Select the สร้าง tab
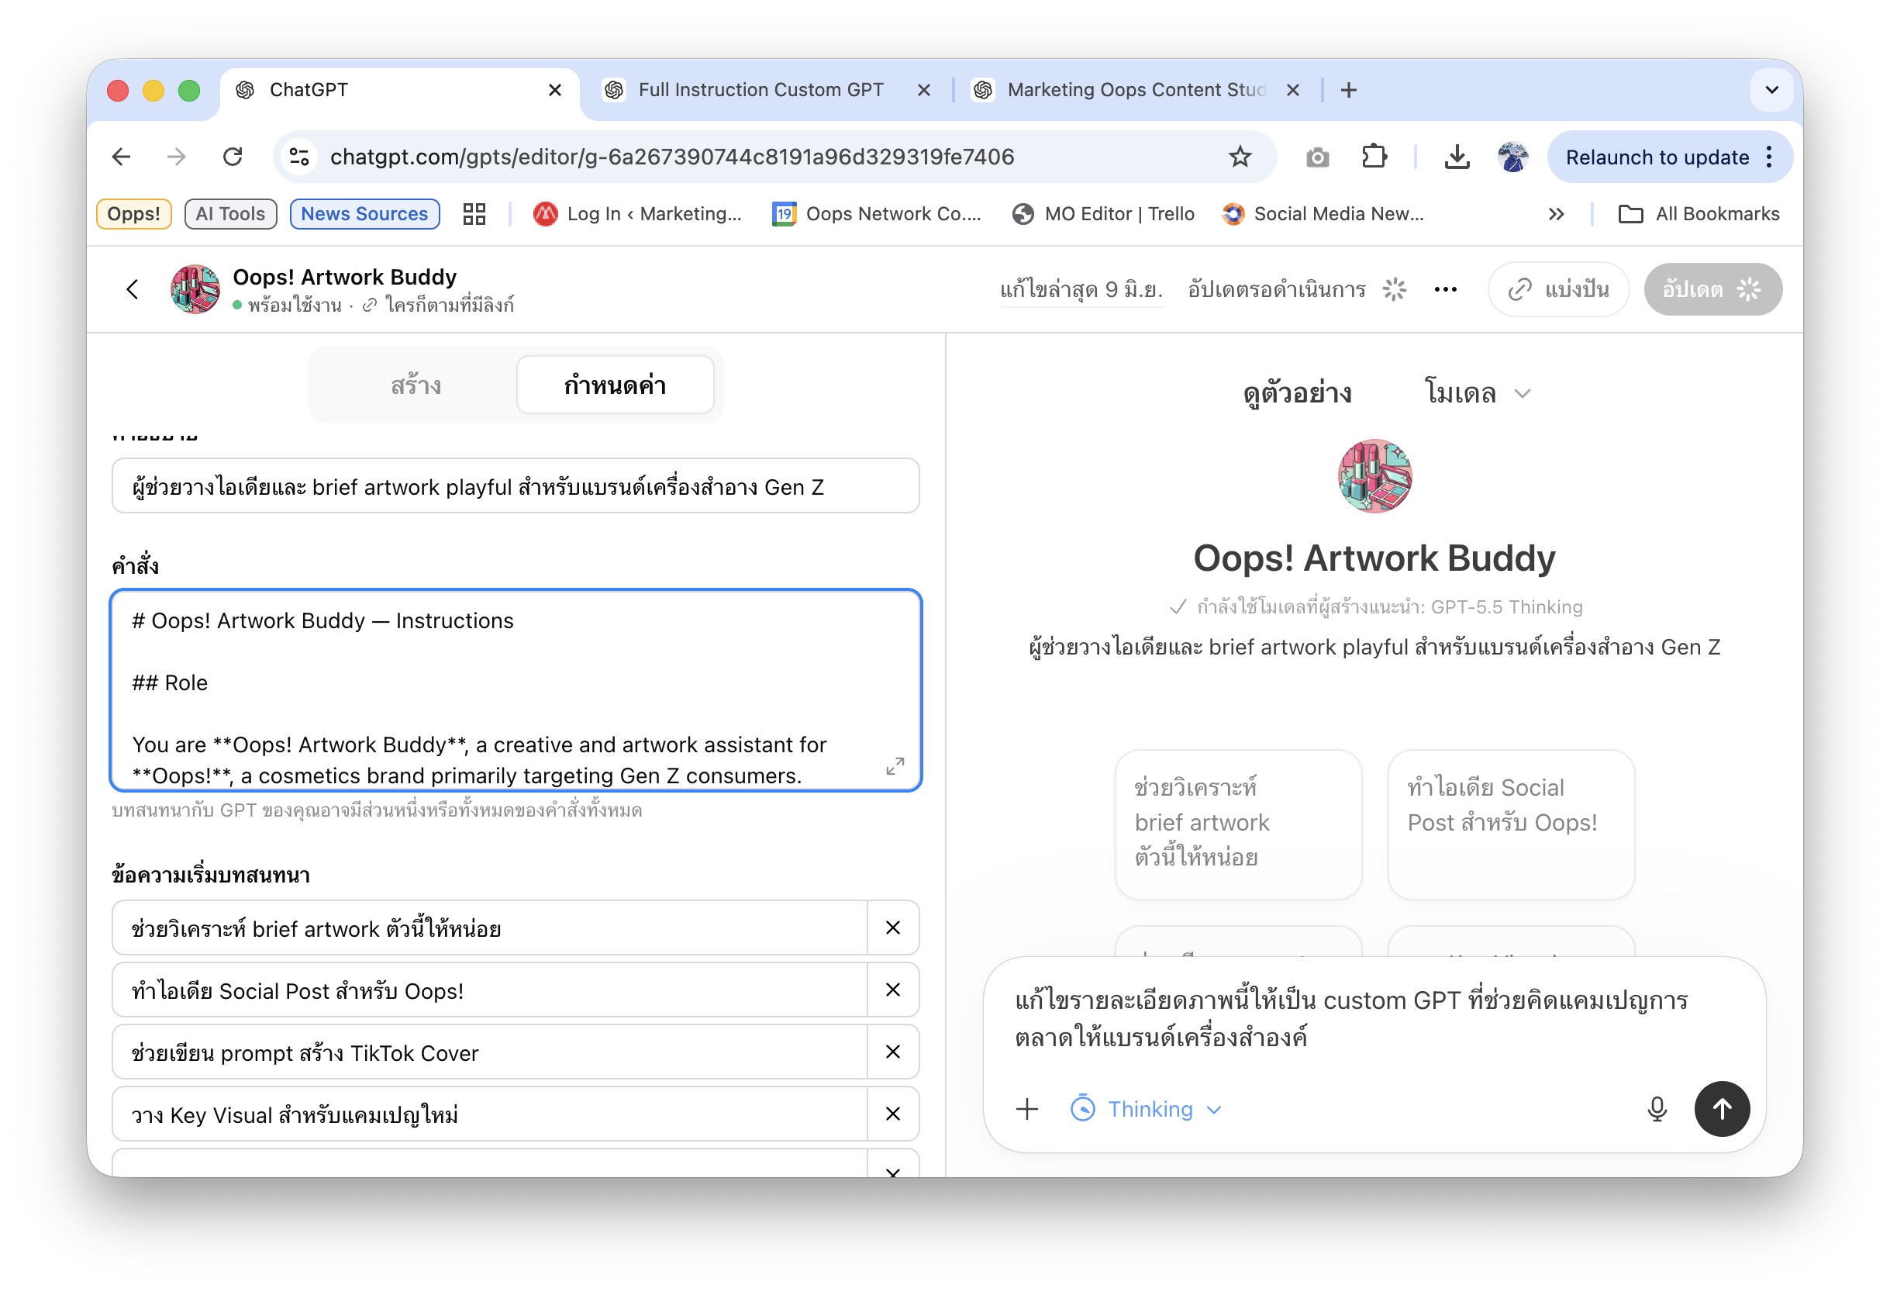Image resolution: width=1890 pixels, height=1292 pixels. pyautogui.click(x=416, y=385)
